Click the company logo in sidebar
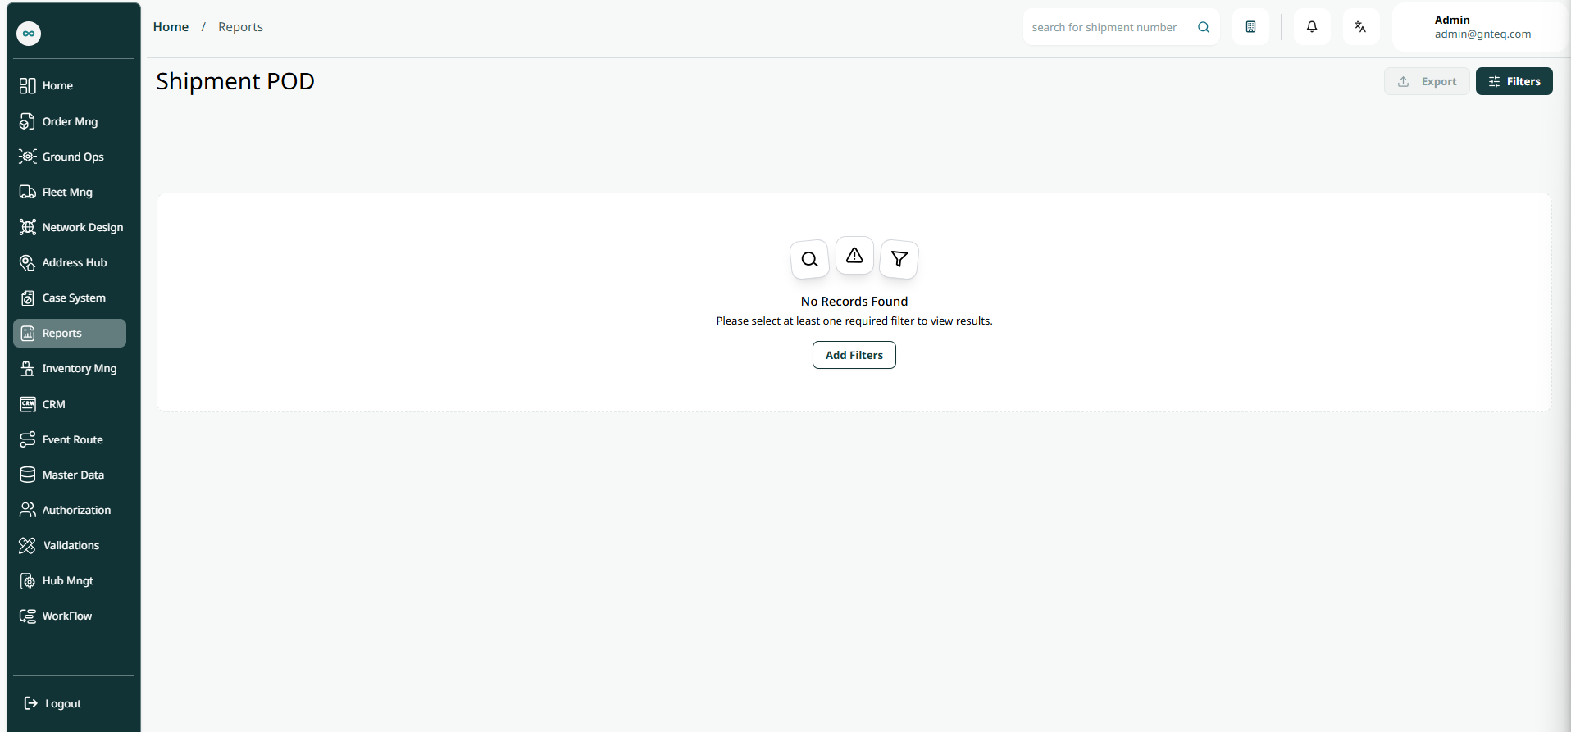 [x=29, y=34]
